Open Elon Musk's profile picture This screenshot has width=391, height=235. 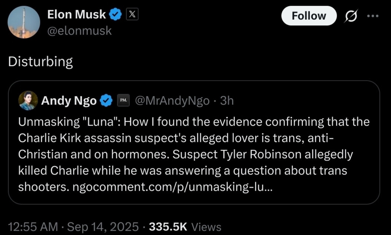24,22
